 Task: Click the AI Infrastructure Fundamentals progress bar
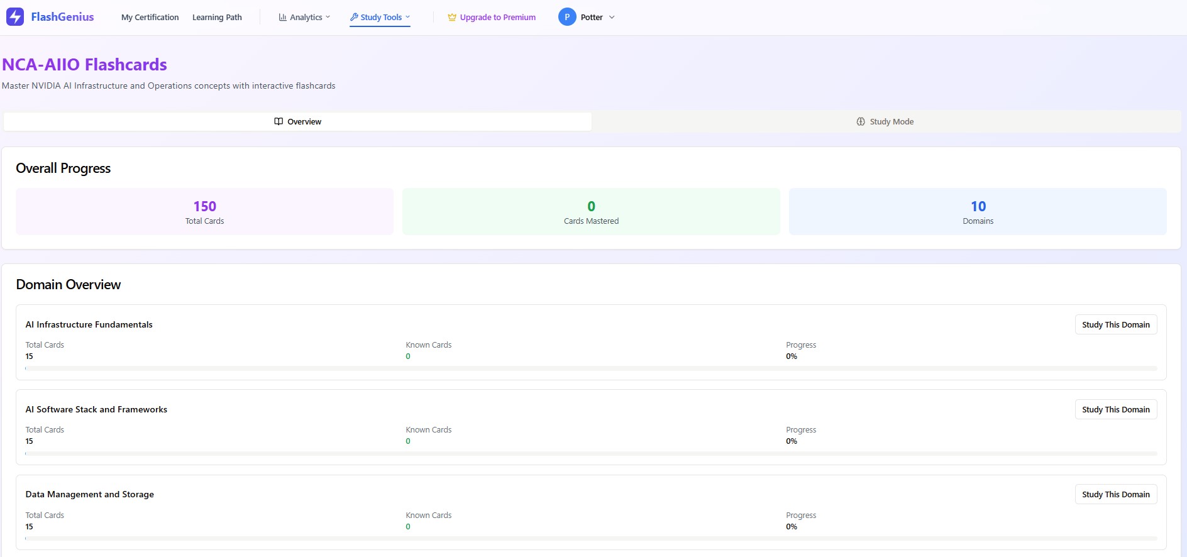[x=591, y=368]
